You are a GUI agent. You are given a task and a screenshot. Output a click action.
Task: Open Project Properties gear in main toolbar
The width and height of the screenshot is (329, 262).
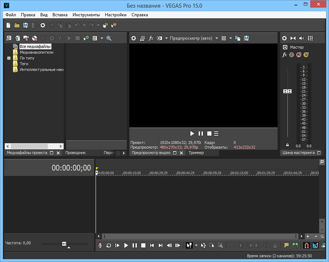coord(43,25)
